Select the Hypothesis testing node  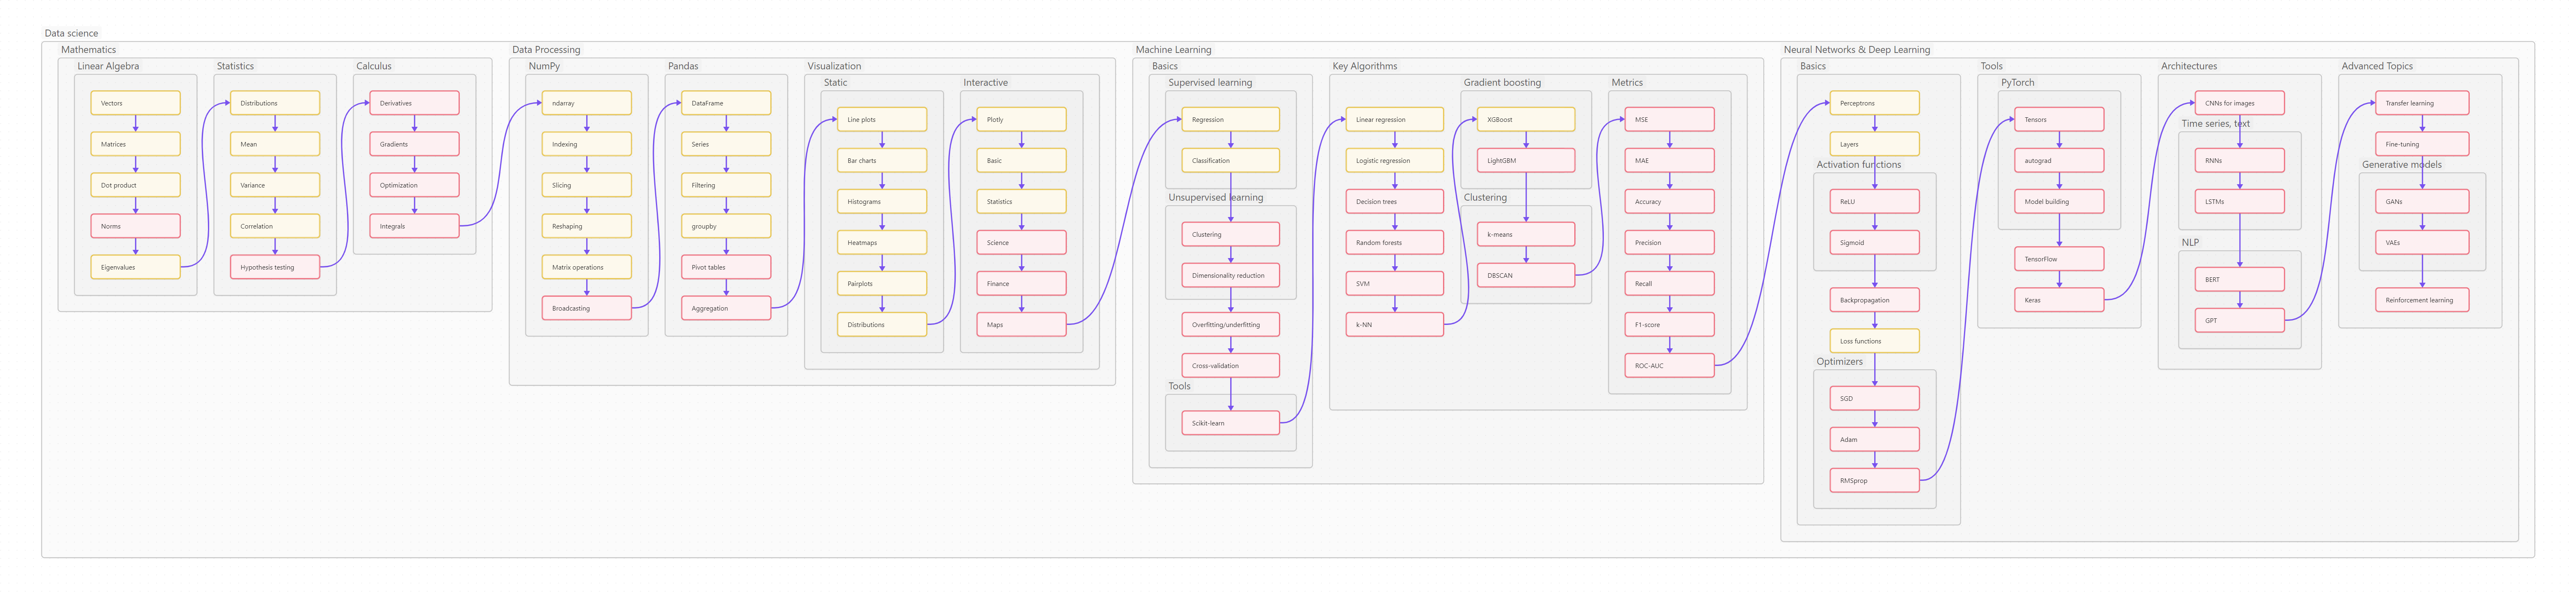coord(274,267)
